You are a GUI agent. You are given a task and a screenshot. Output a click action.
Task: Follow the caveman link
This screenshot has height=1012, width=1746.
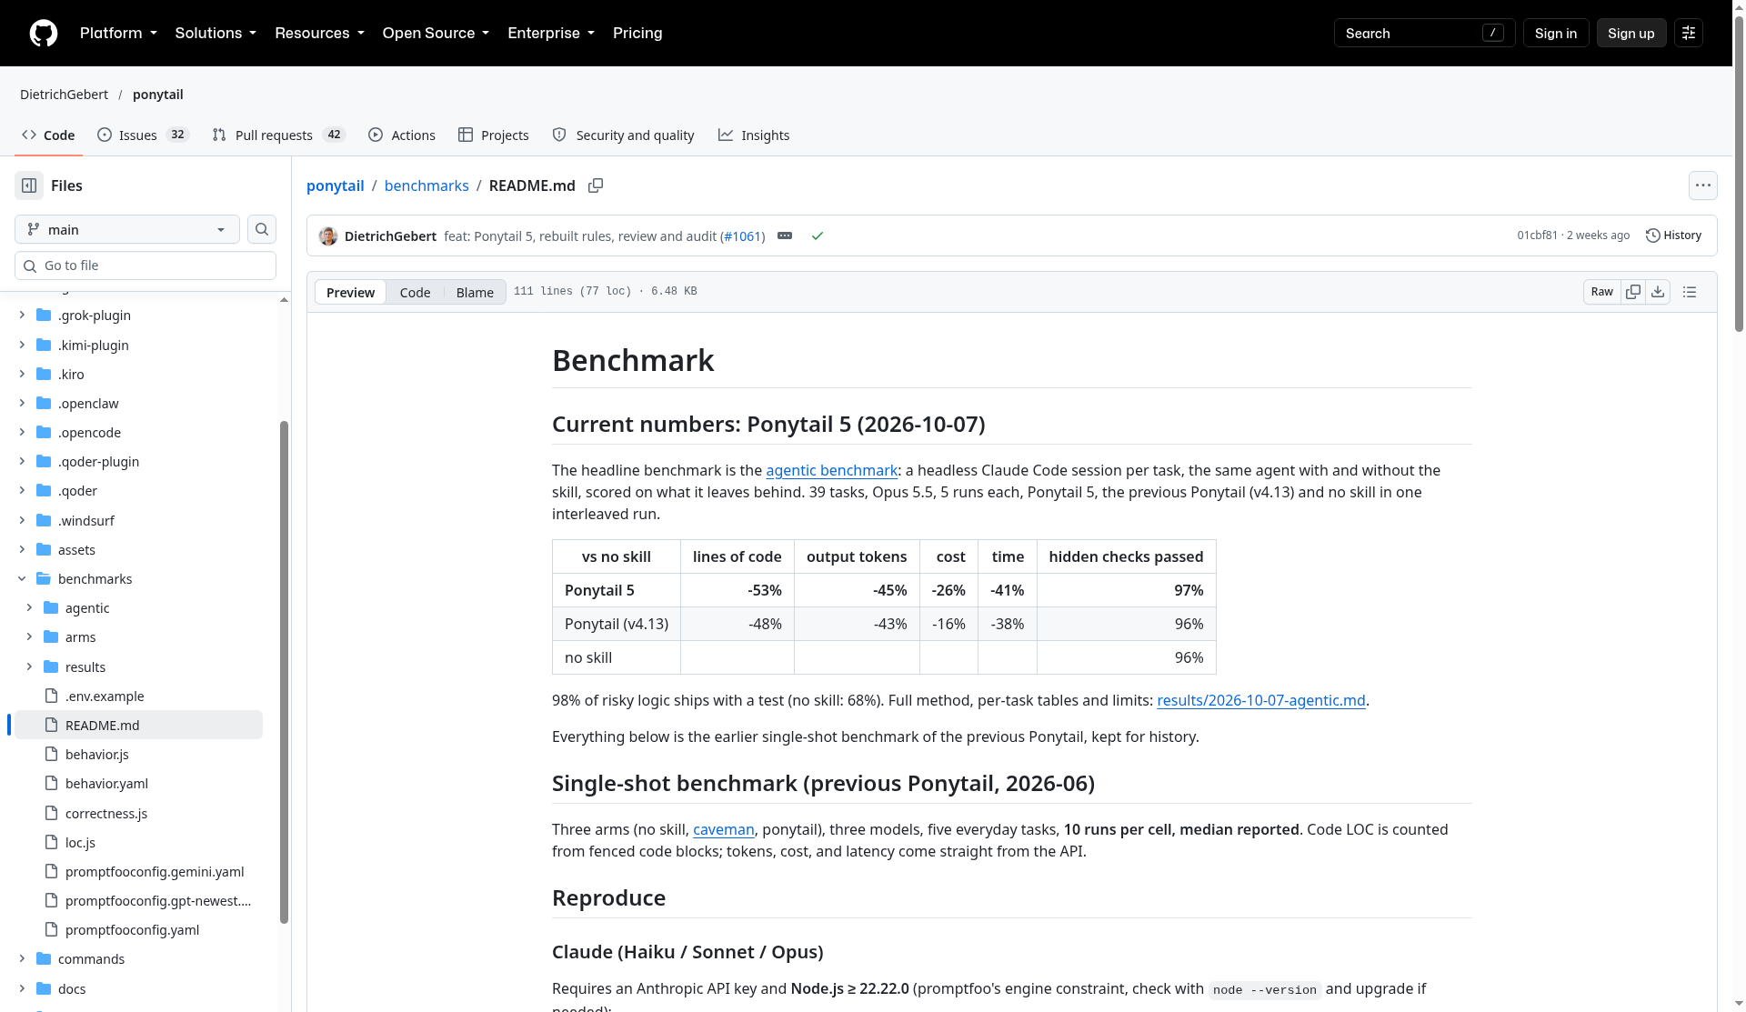(723, 829)
